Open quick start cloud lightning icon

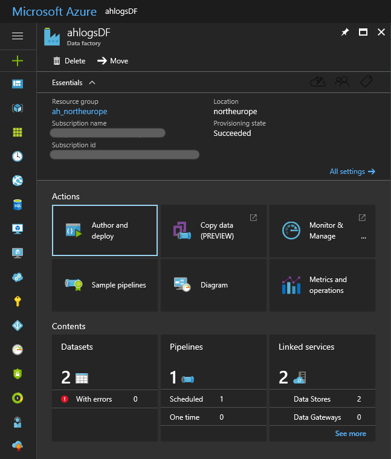tap(318, 82)
